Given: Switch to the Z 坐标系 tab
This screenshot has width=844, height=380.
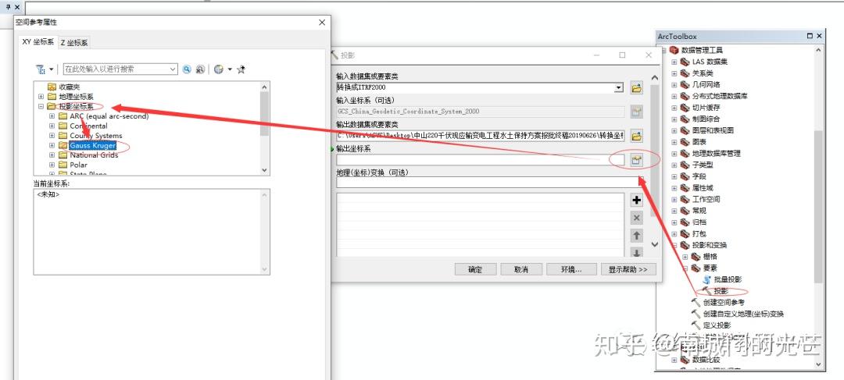Looking at the screenshot, I should click(x=73, y=42).
